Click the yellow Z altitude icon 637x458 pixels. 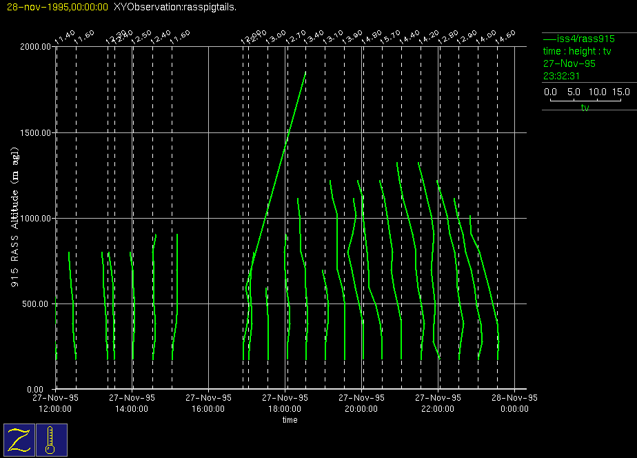[19, 440]
